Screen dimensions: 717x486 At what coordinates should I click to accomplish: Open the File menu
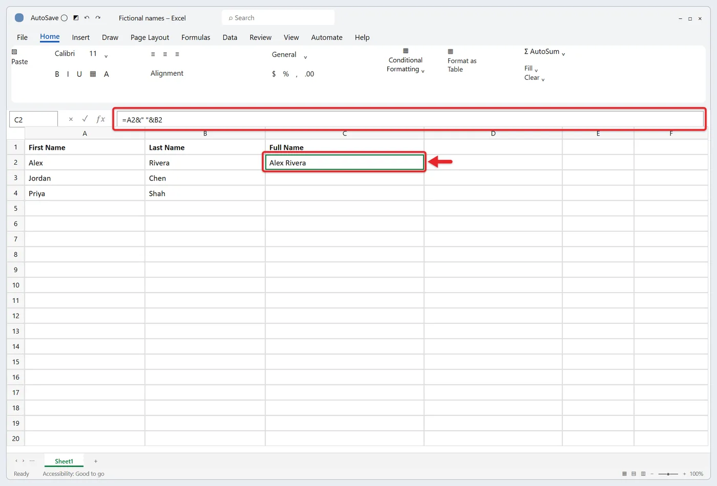pos(23,37)
